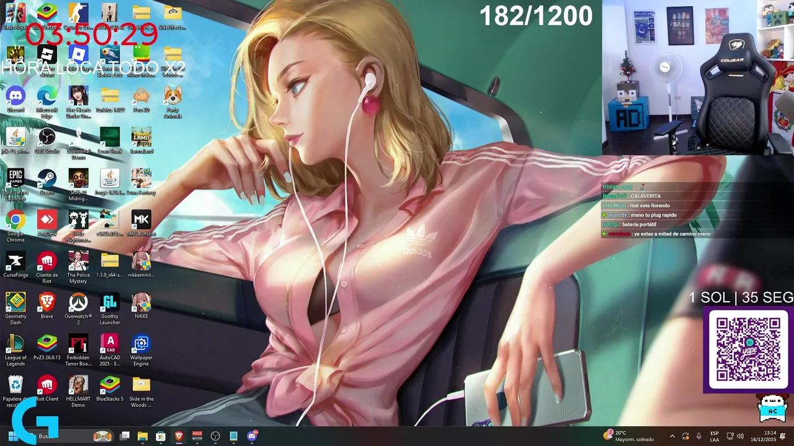Launch Steam from the desktop

coord(47,182)
